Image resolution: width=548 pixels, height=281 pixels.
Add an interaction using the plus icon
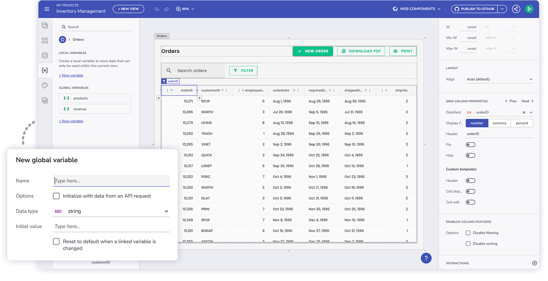coord(534,263)
